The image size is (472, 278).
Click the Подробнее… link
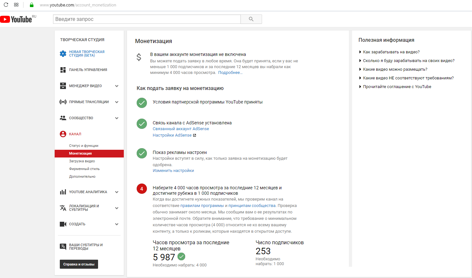click(x=230, y=73)
